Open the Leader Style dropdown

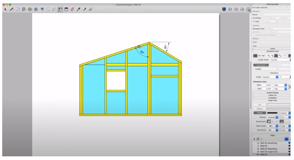click(x=280, y=60)
